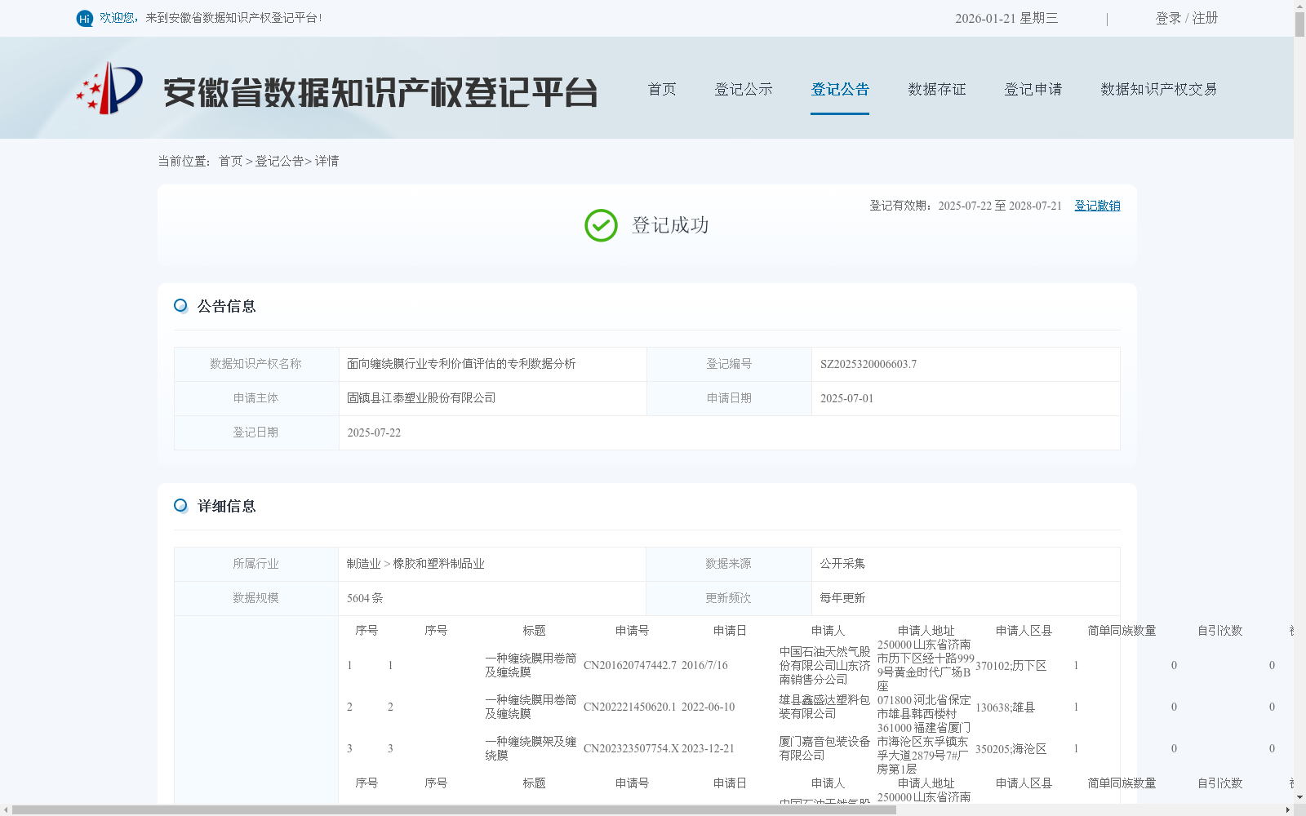Click industry value 制造业 > 橡胶和塑料制品业
Screen dimensions: 1306x816
(415, 564)
